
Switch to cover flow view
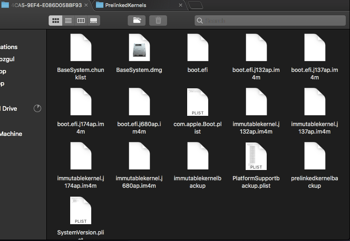(x=94, y=21)
